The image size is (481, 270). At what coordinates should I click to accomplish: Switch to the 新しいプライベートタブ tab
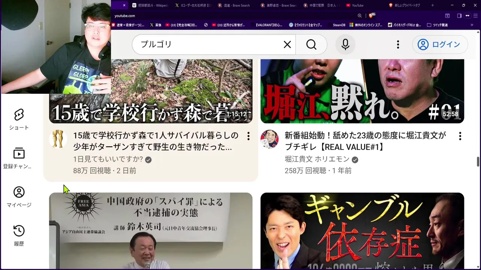(408, 5)
